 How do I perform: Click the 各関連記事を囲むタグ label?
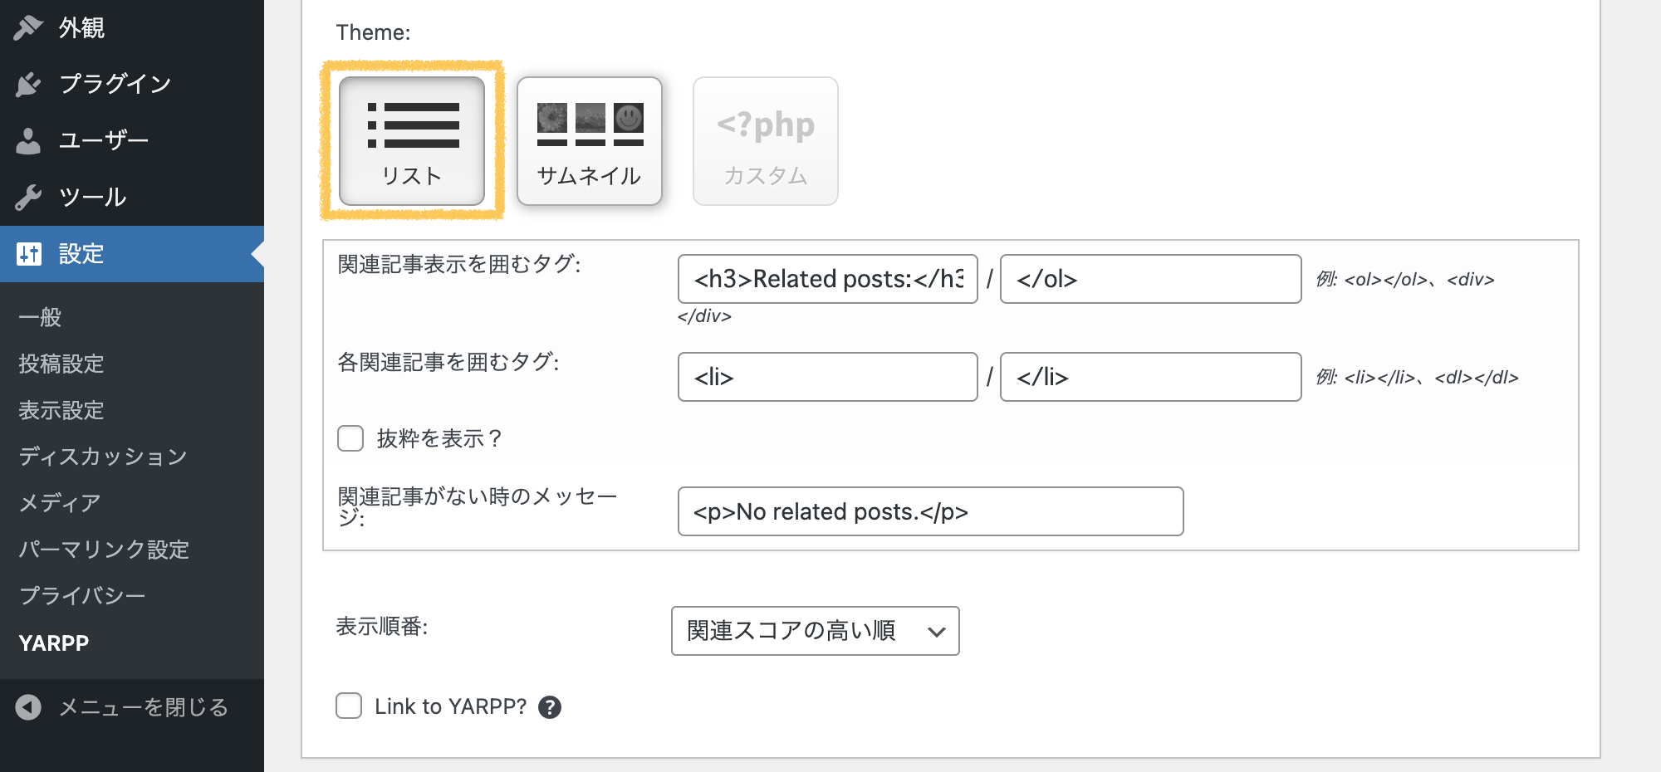pyautogui.click(x=448, y=362)
